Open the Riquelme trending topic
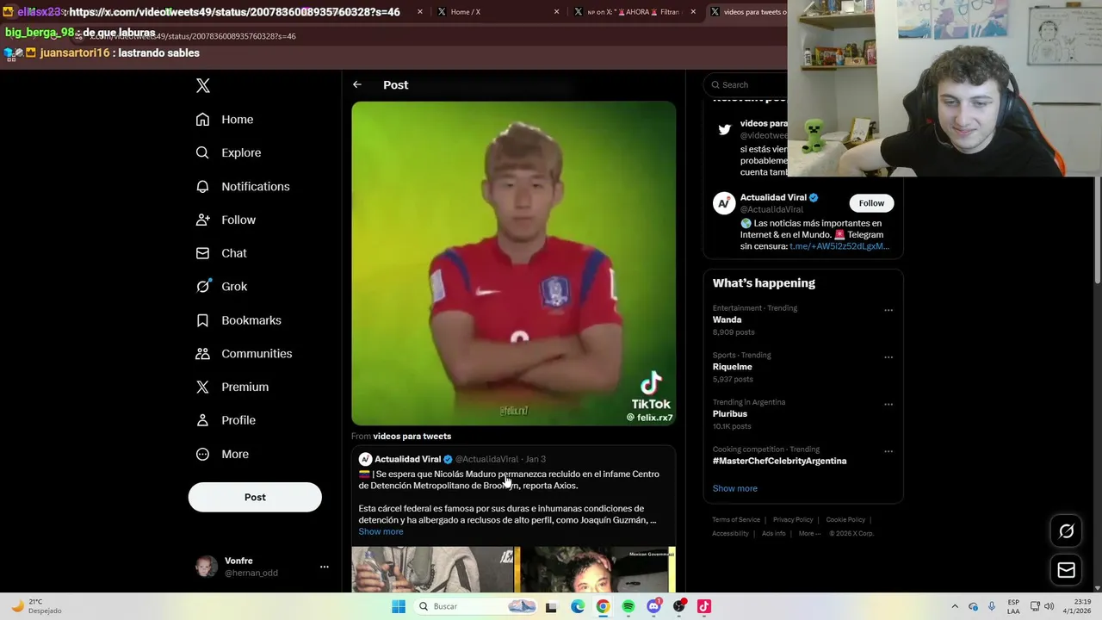Screen dimensions: 1102x620 tap(733, 367)
